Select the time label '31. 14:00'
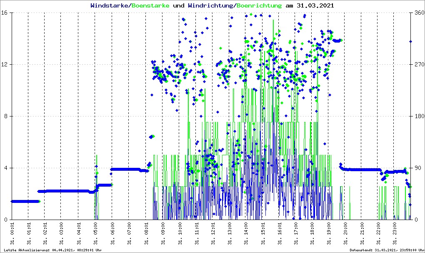The height and width of the screenshot is (253, 425). point(245,233)
